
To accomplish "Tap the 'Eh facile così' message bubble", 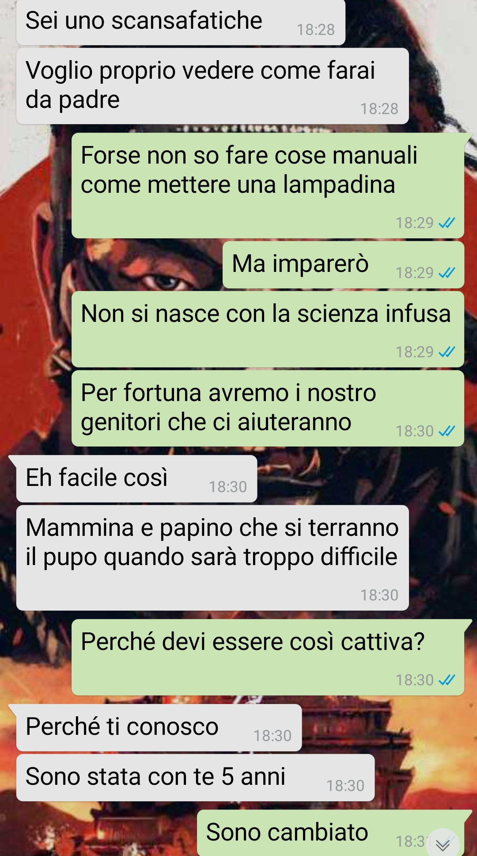I will [136, 479].
